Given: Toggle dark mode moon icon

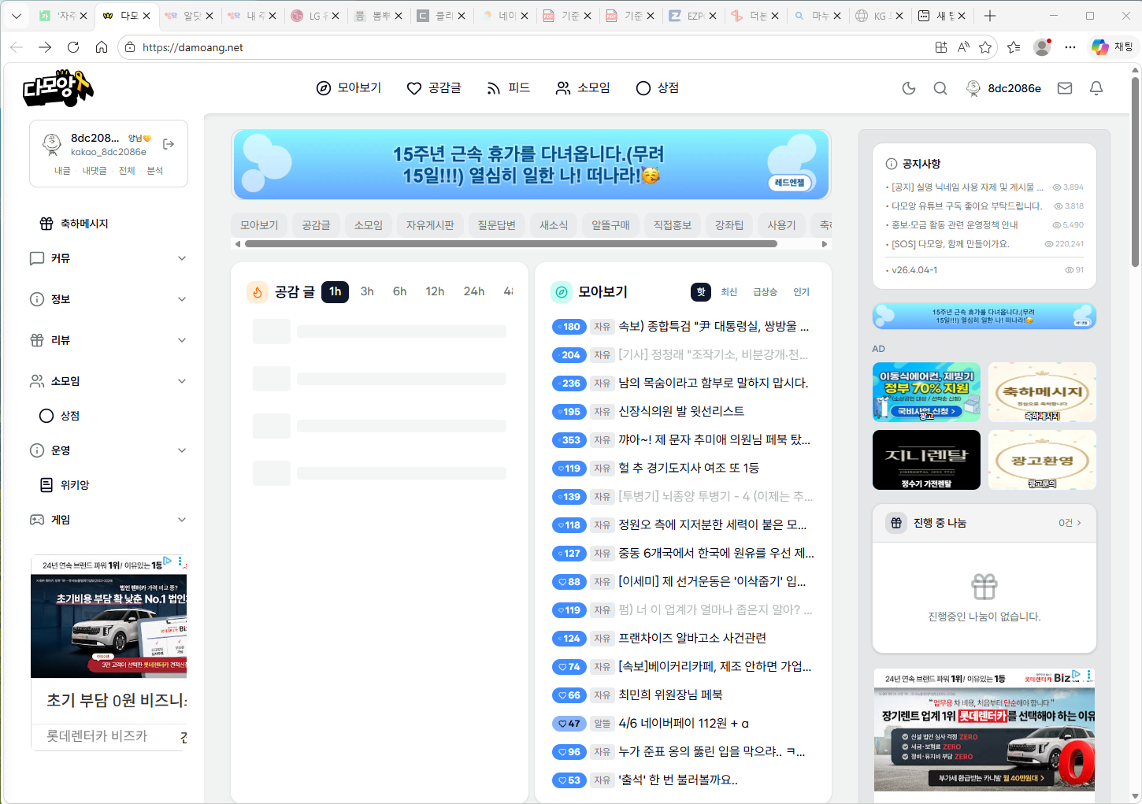Looking at the screenshot, I should 909,88.
